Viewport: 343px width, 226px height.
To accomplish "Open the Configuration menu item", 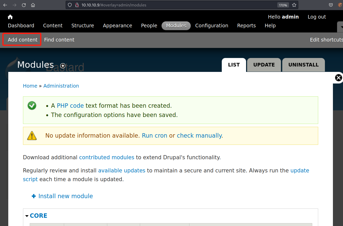I will coord(211,26).
